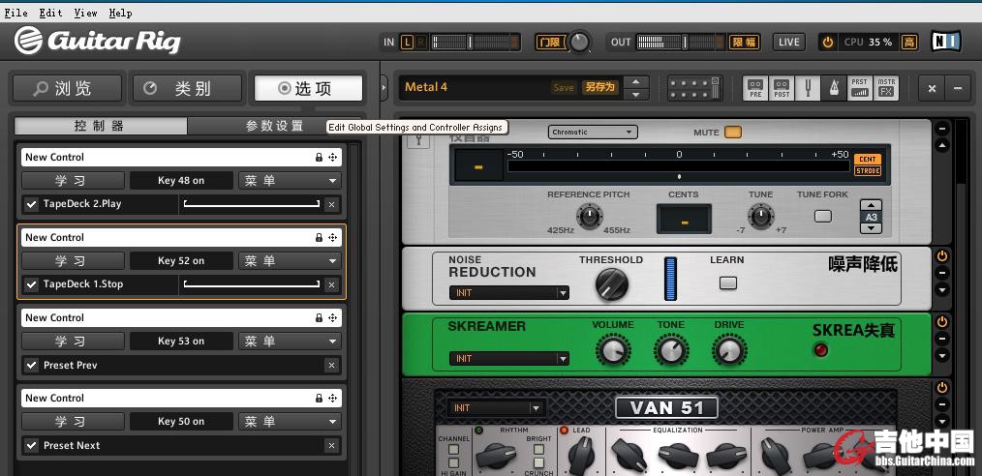The image size is (982, 476).
Task: Click 学习 learn for Key 50
Action: 74,422
